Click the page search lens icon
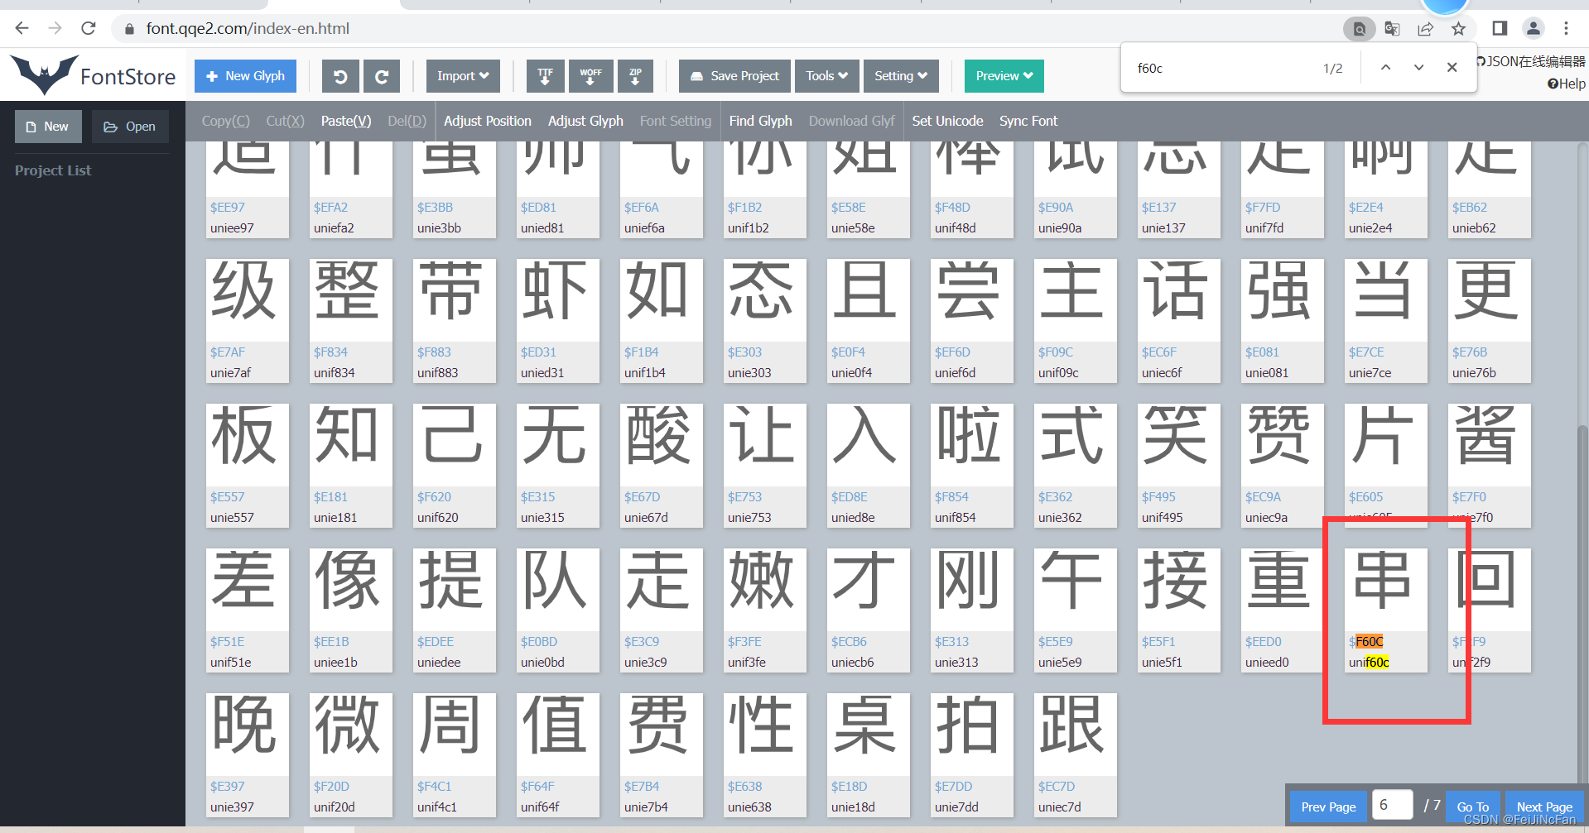The image size is (1589, 833). point(1359,29)
